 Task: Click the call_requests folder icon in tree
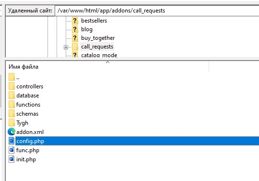[x=75, y=47]
